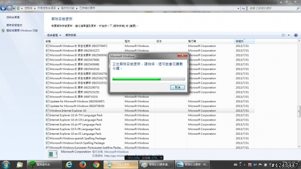Click the magnifier icon in search box
Screen dimensions: 301x169
click(298, 8)
